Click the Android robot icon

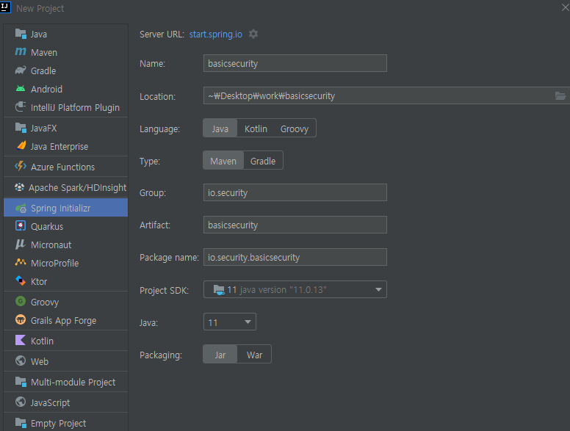21,89
